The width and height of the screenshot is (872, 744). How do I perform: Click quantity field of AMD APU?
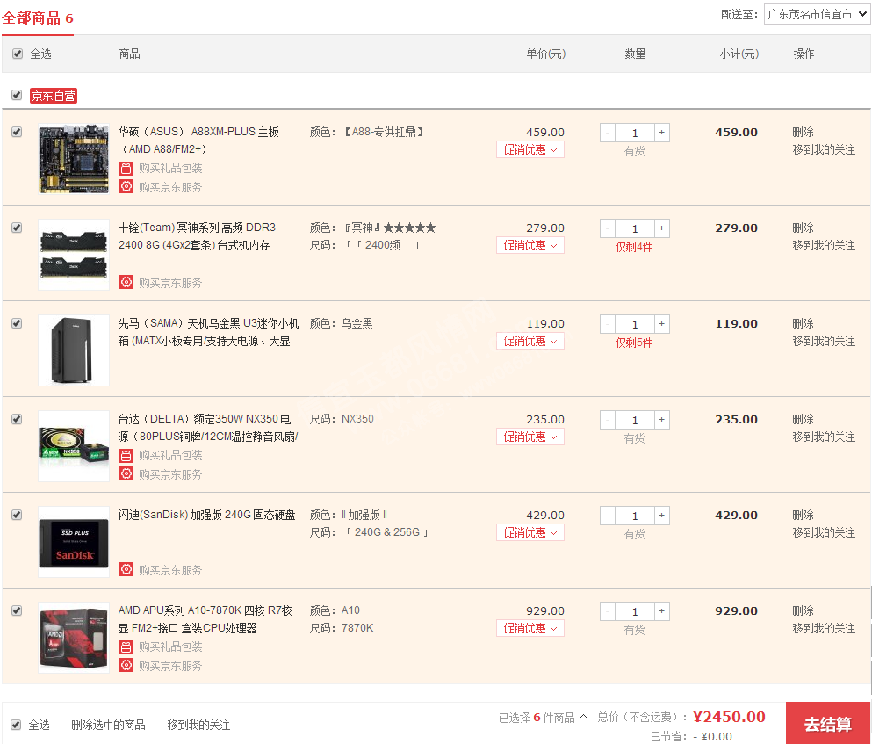[635, 611]
